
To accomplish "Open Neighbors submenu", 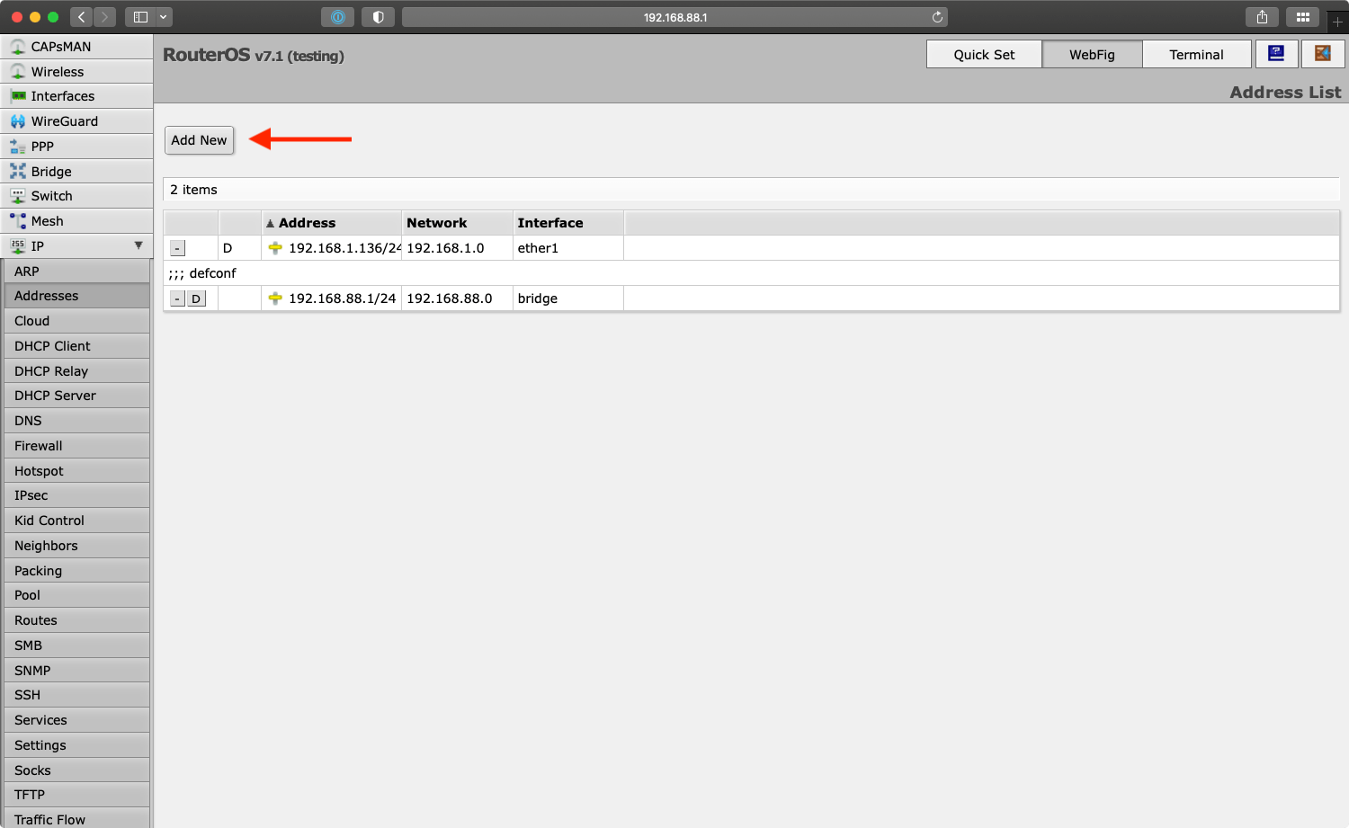I will point(76,546).
